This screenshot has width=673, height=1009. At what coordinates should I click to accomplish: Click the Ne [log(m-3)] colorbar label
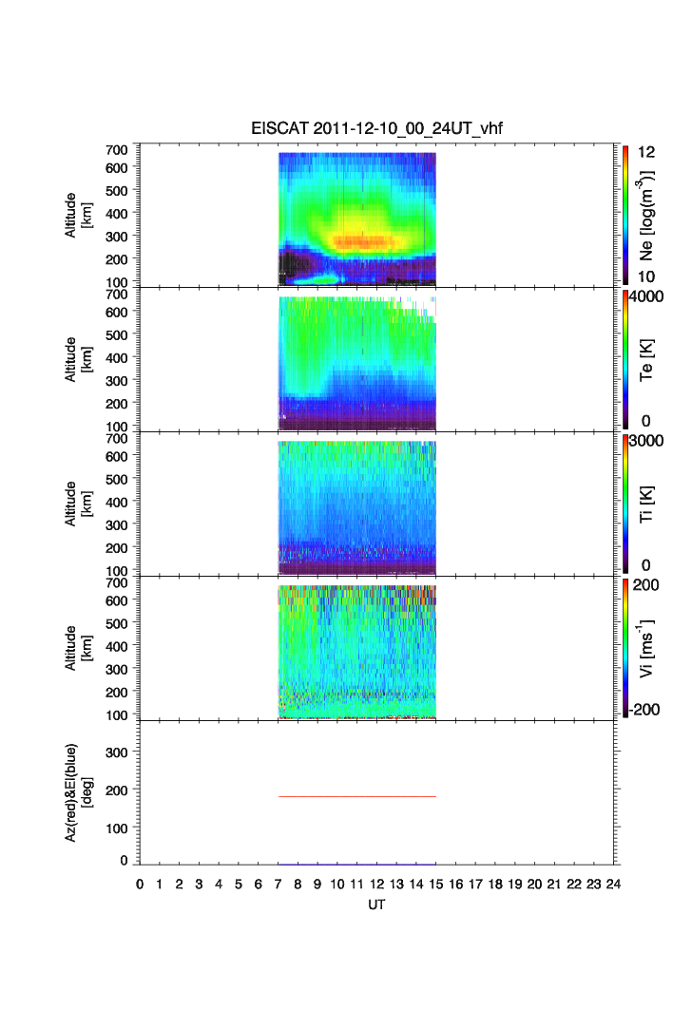[x=646, y=216]
